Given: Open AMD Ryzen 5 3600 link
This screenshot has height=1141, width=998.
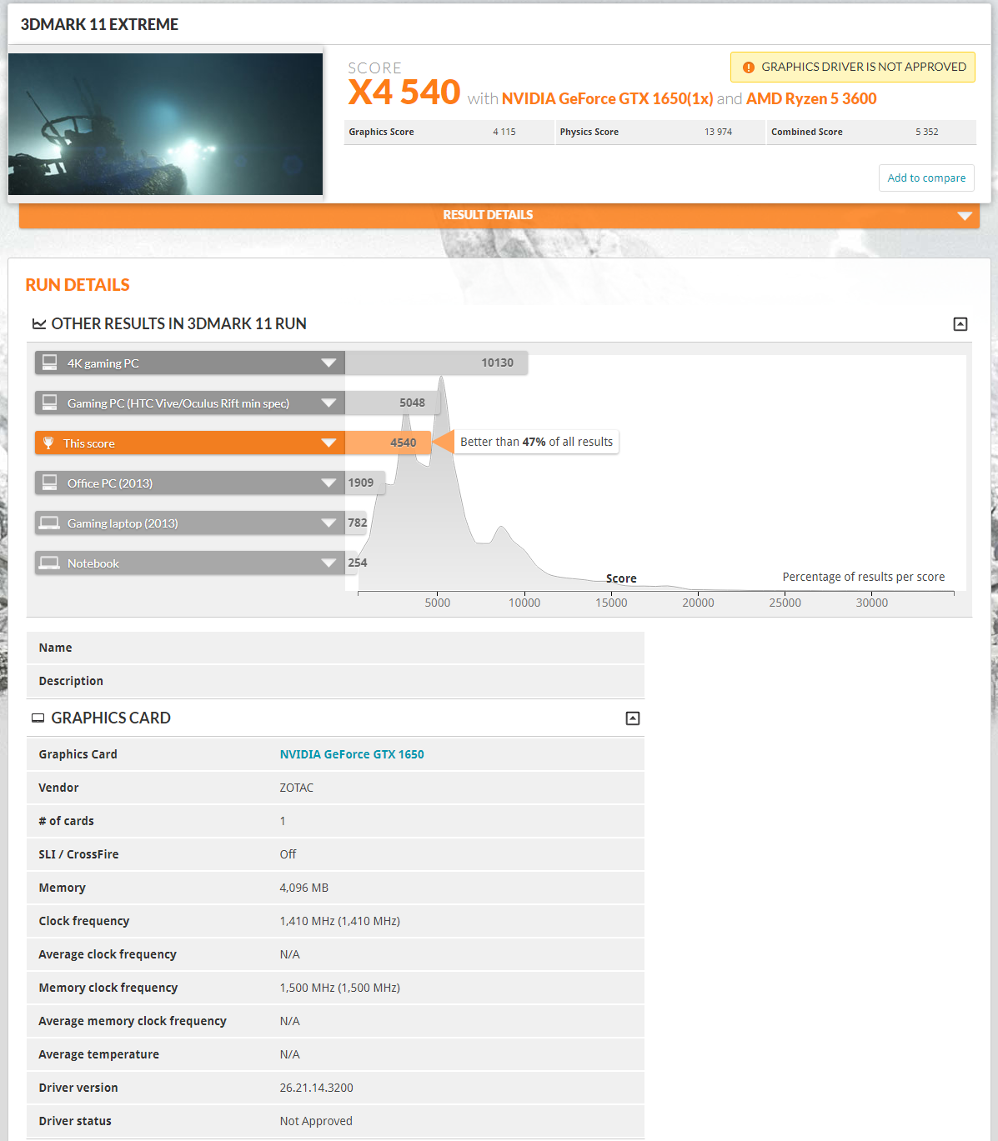Looking at the screenshot, I should (x=811, y=98).
